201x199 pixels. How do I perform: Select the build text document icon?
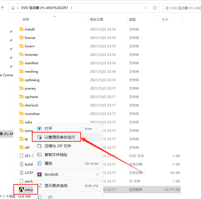[21, 164]
